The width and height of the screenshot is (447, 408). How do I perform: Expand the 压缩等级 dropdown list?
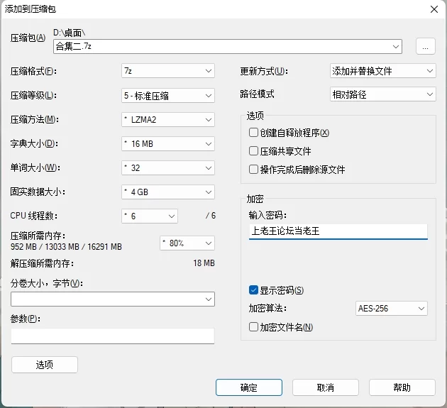[x=167, y=95]
